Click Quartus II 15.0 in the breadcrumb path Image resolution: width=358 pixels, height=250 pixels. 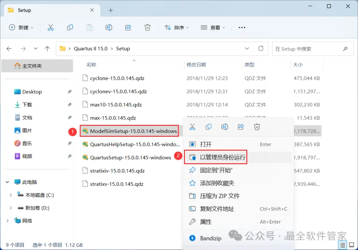tap(90, 49)
